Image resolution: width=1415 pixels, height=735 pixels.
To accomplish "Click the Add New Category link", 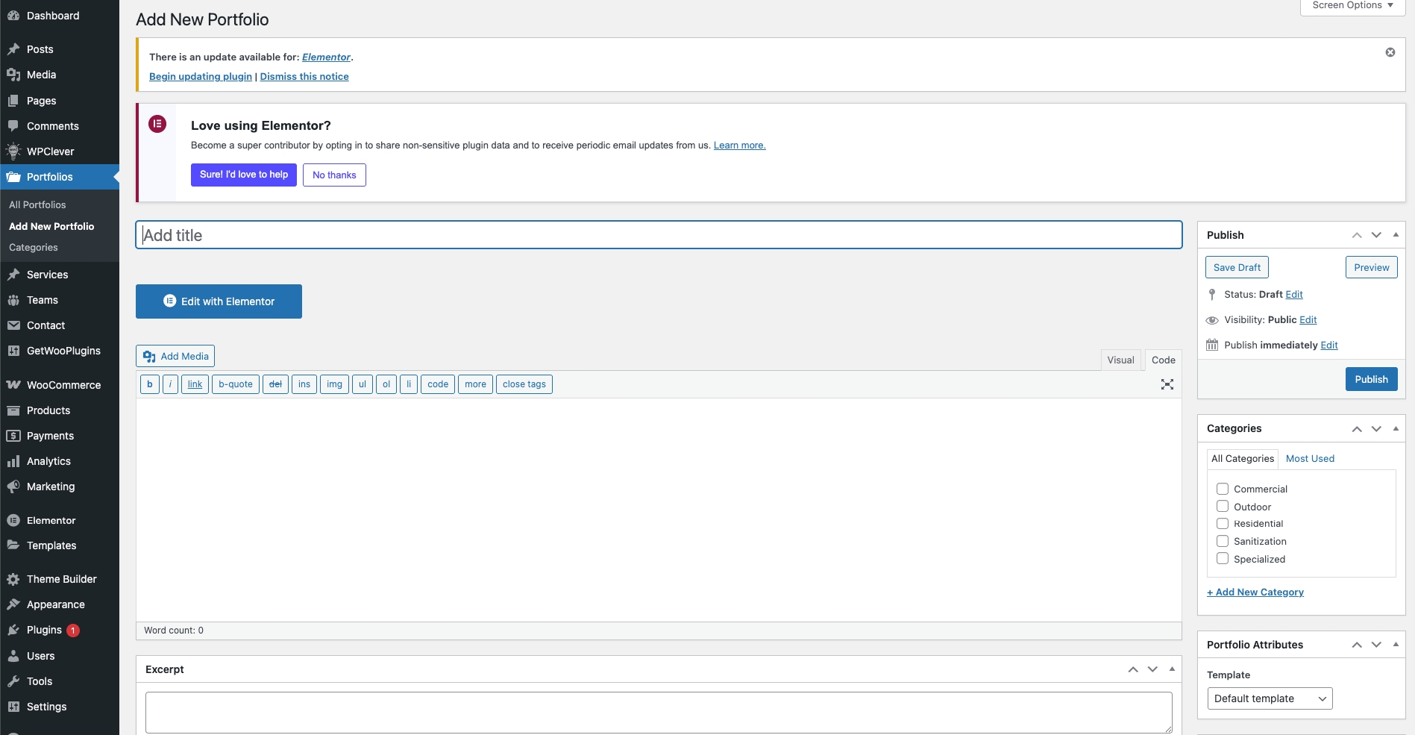I will pos(1255,592).
